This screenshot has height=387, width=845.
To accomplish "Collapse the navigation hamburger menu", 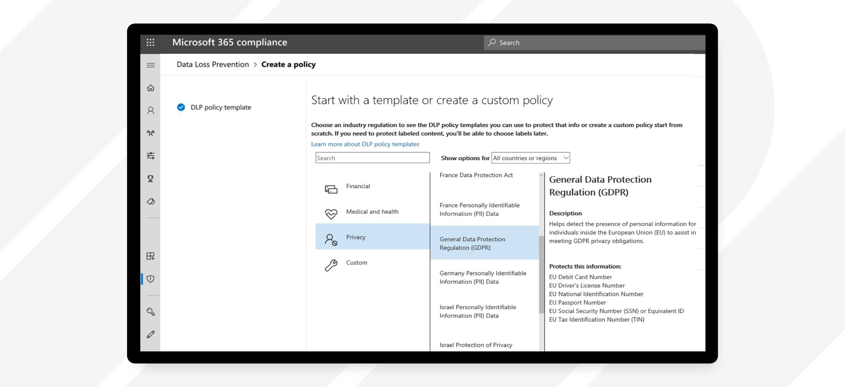I will coord(151,65).
